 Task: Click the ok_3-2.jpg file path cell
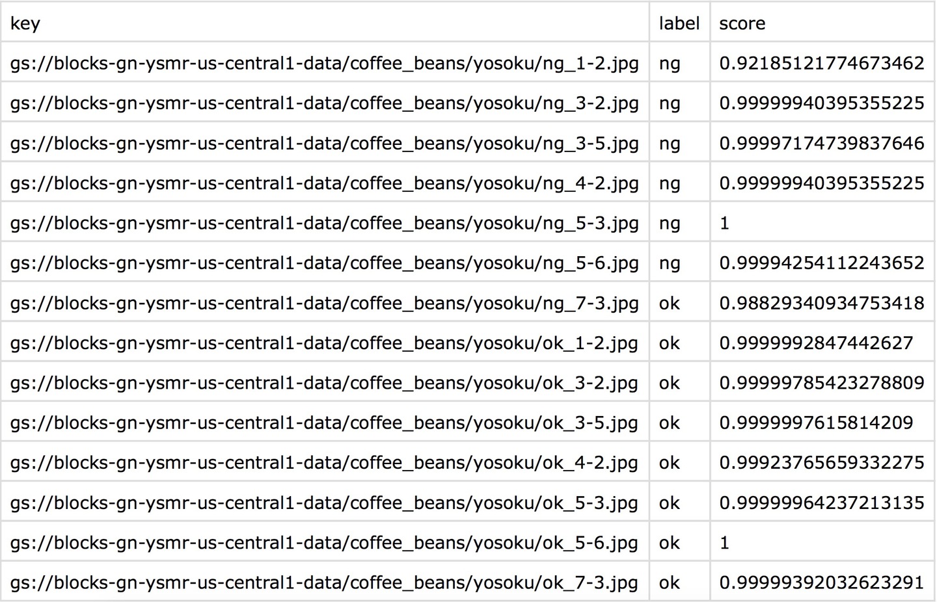coord(325,383)
